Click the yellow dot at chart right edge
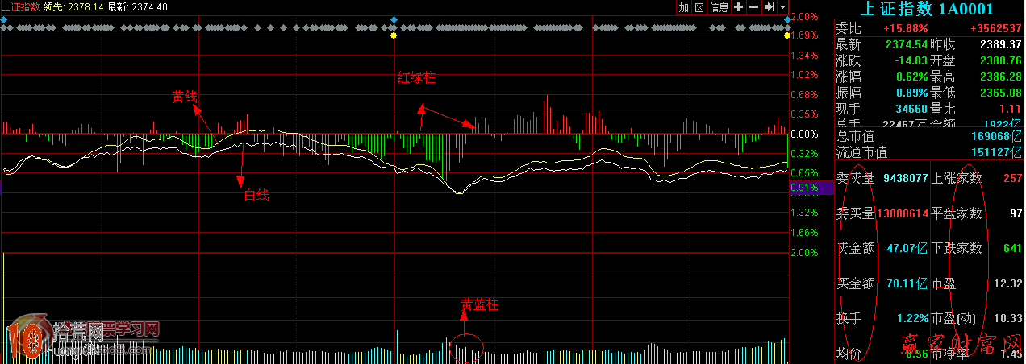The image size is (1026, 364). [786, 35]
